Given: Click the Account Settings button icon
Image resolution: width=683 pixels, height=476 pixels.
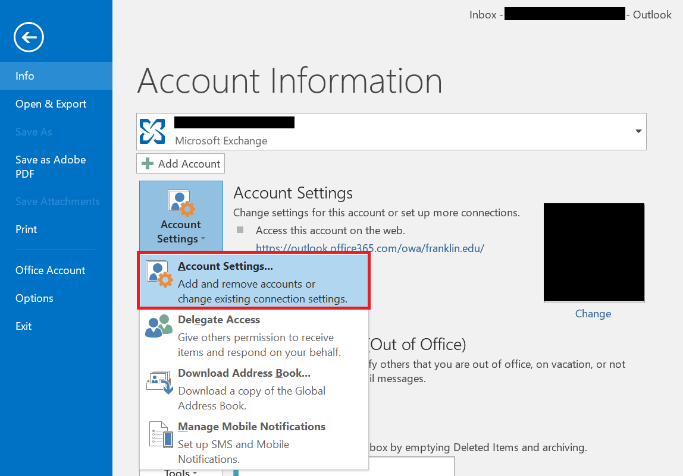Looking at the screenshot, I should (x=181, y=203).
